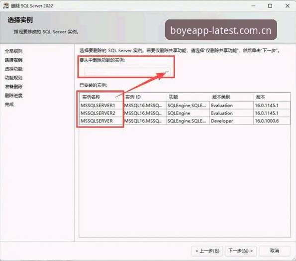Image resolution: width=296 pixels, height=261 pixels.
Task: Select the 准备删除 step in sidebar
Action: [13, 87]
